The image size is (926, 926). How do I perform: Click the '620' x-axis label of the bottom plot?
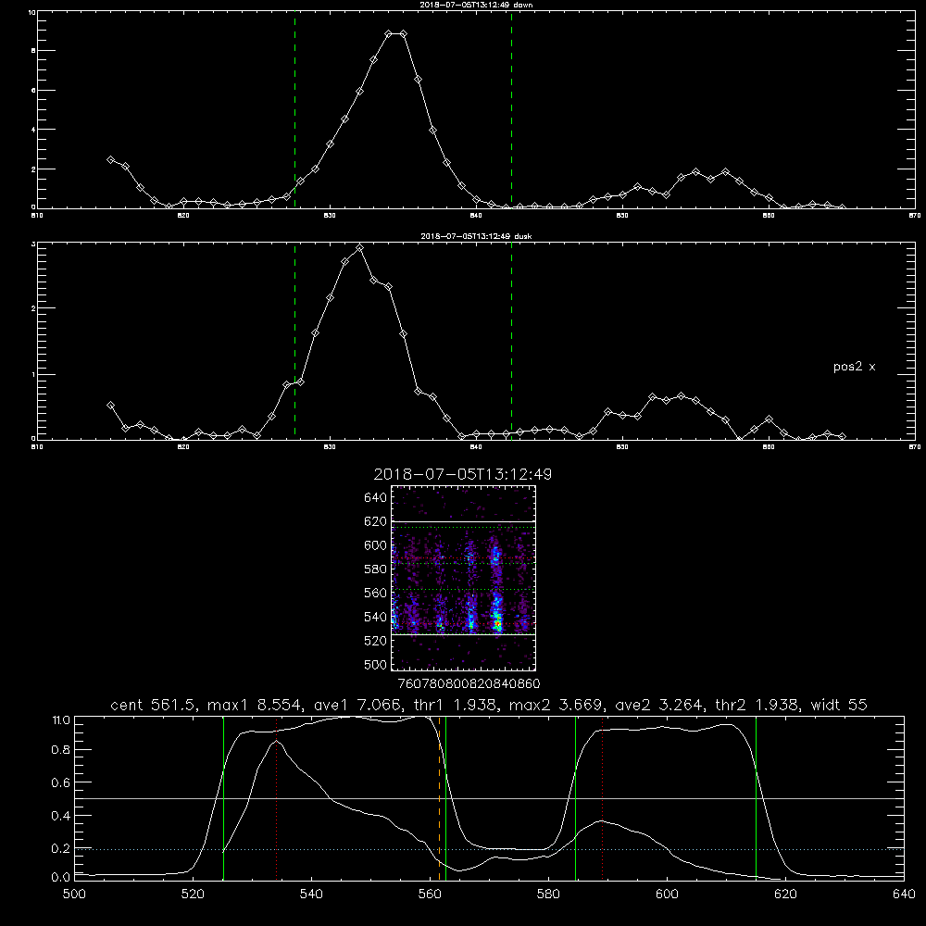[x=785, y=895]
